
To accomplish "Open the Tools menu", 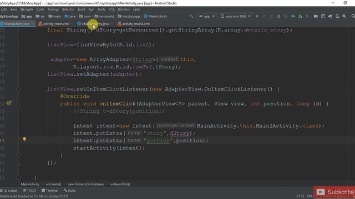I will 101,9.
